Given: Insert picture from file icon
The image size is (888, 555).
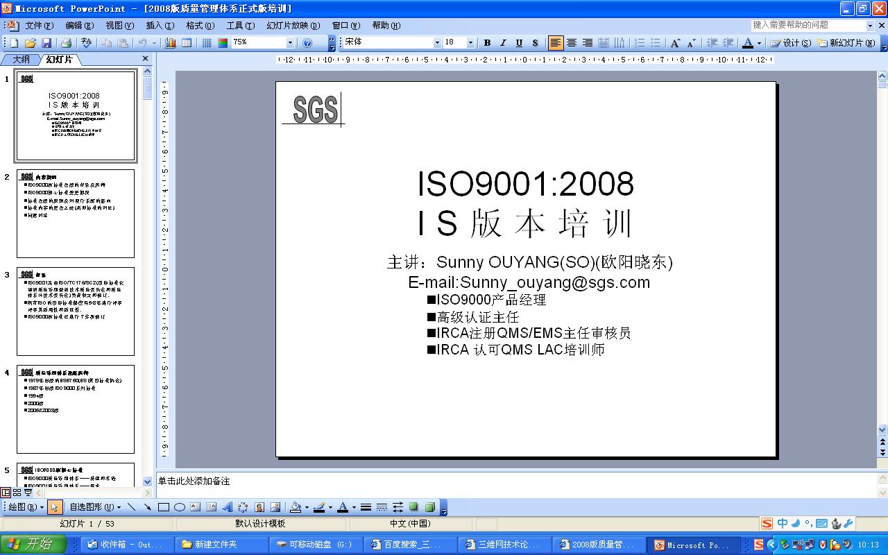Looking at the screenshot, I should [275, 507].
